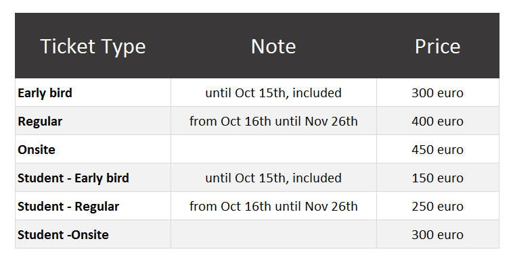Select the Early bird ticket row label

pos(45,93)
